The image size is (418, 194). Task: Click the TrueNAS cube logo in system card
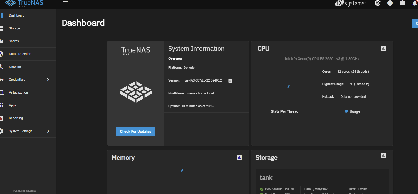[x=136, y=92]
